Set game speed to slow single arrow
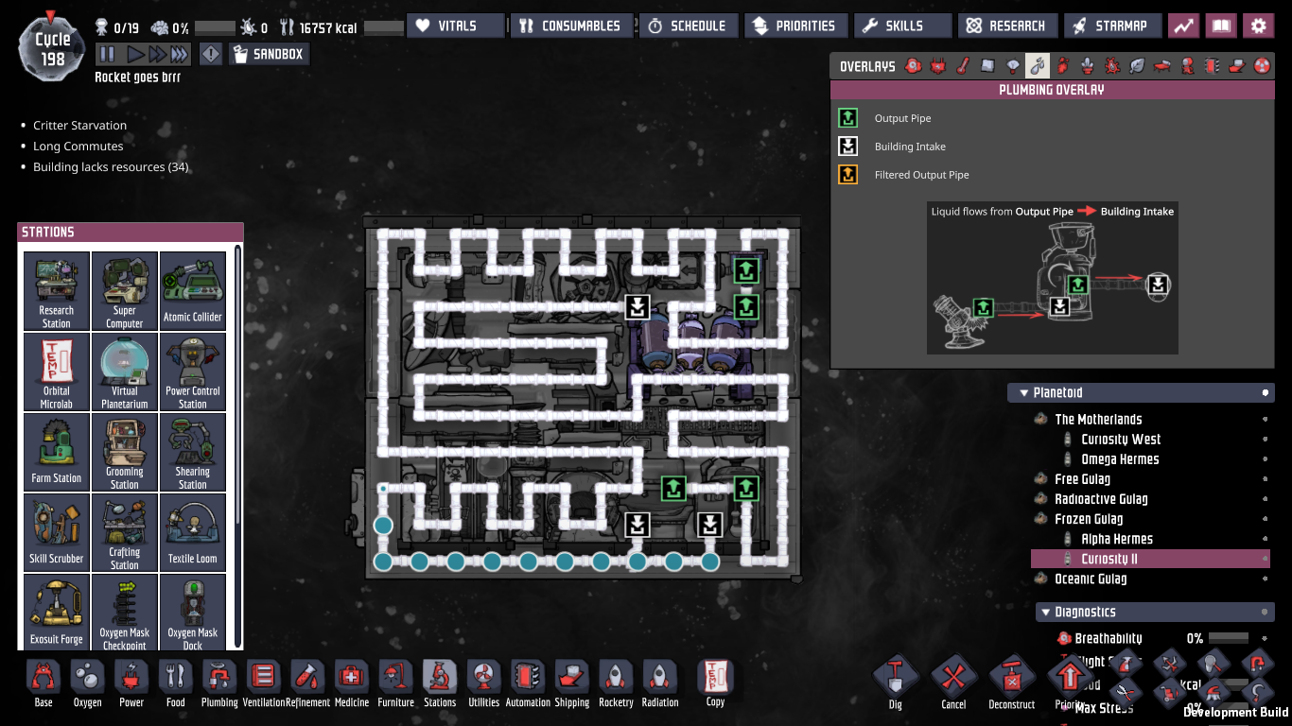 pyautogui.click(x=135, y=54)
